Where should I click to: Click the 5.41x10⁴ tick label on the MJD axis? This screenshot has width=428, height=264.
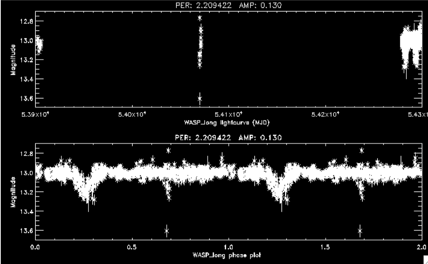(x=228, y=115)
